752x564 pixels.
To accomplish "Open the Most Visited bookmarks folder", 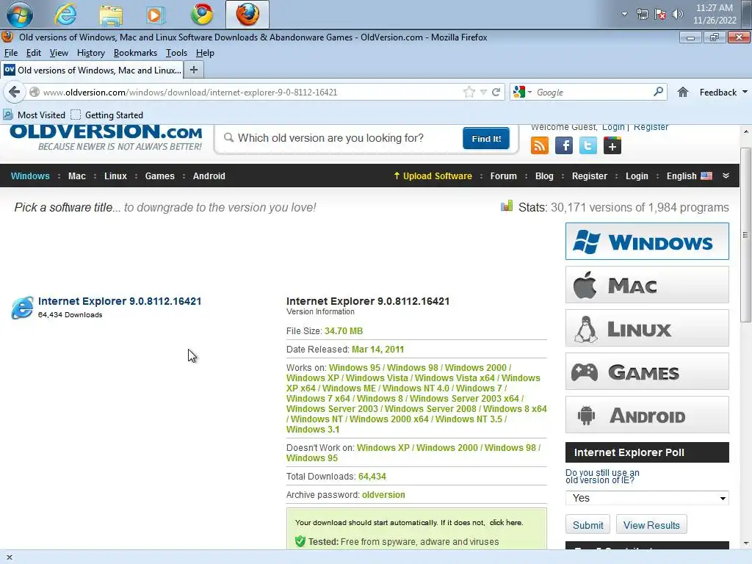I will 34,115.
